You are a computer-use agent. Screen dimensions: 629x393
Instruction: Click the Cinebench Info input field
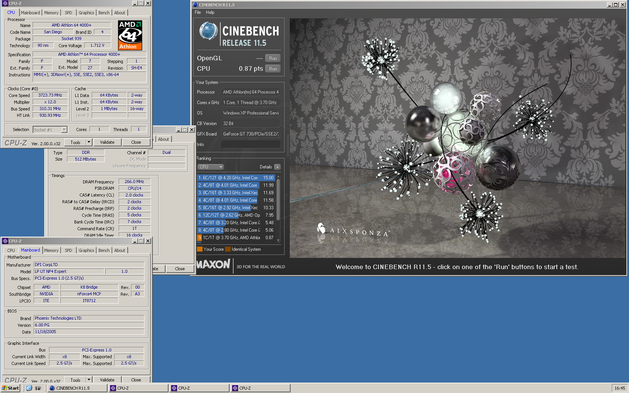(250, 144)
